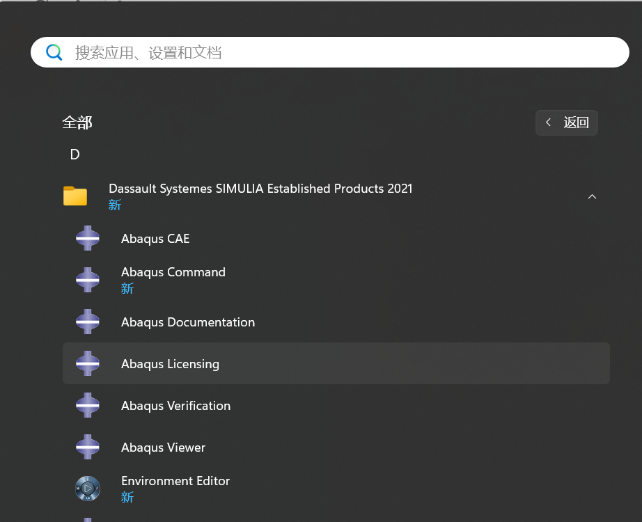Run Abaqus Verification
The image size is (642, 522).
[175, 405]
